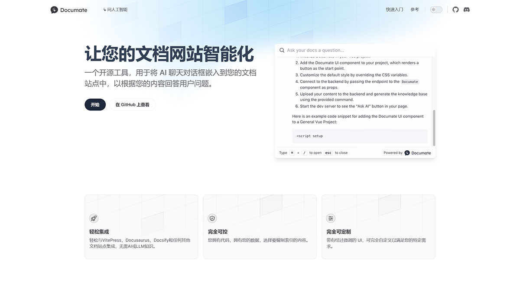The width and height of the screenshot is (520, 291).
Task: Click the sparkle icon beside 问人工智能
Action: pyautogui.click(x=104, y=9)
